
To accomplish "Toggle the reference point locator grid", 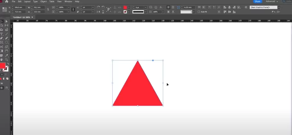I will [5, 9].
